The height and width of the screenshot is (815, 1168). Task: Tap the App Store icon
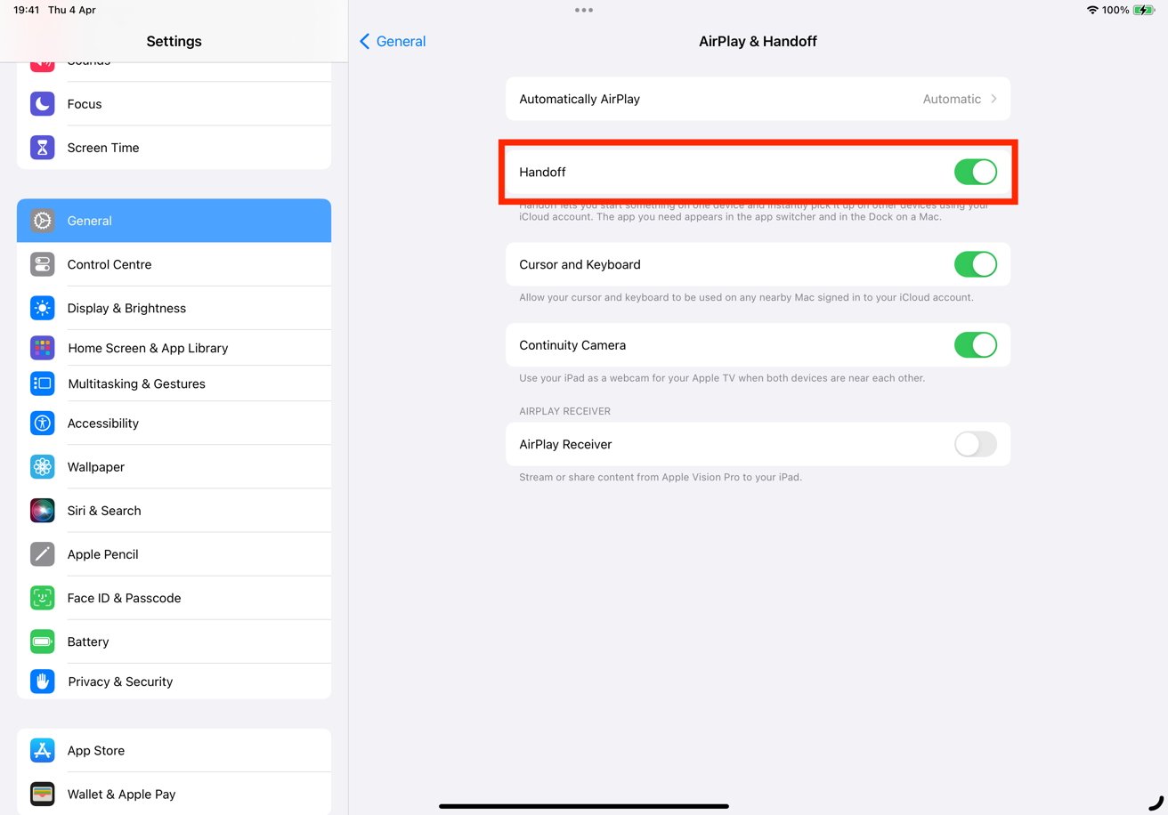click(43, 750)
